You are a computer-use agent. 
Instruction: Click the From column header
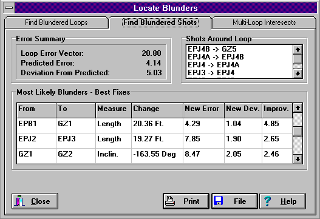(x=36, y=110)
